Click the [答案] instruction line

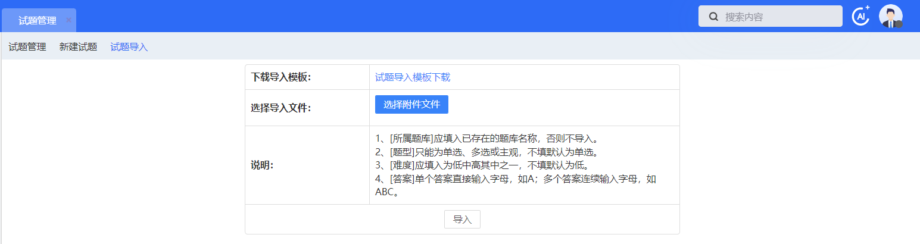point(515,179)
